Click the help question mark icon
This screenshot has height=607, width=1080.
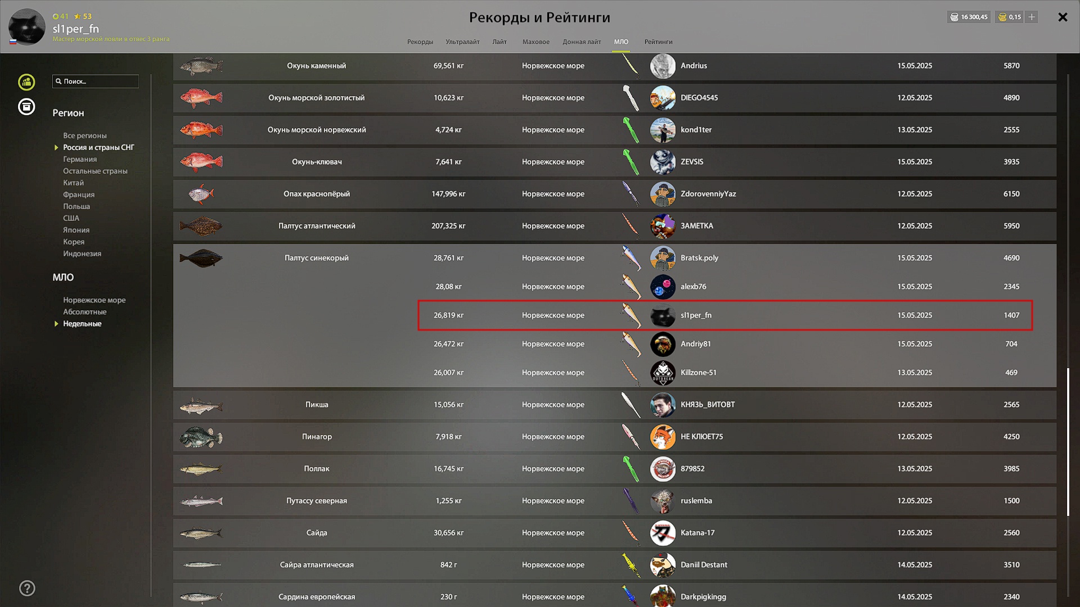tap(27, 588)
